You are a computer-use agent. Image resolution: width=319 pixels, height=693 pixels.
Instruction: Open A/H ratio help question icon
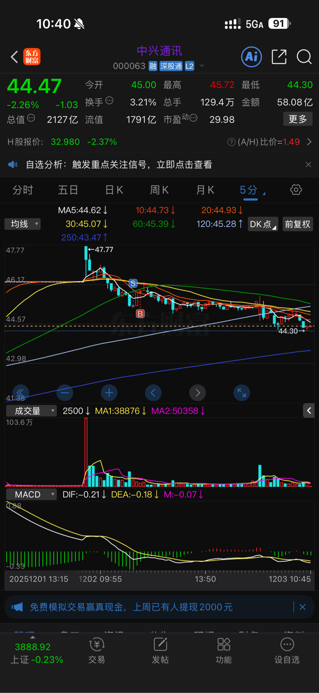[x=231, y=142]
